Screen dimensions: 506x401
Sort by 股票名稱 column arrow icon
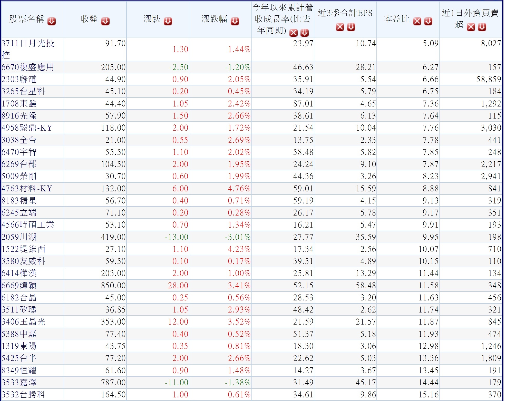[x=51, y=21]
